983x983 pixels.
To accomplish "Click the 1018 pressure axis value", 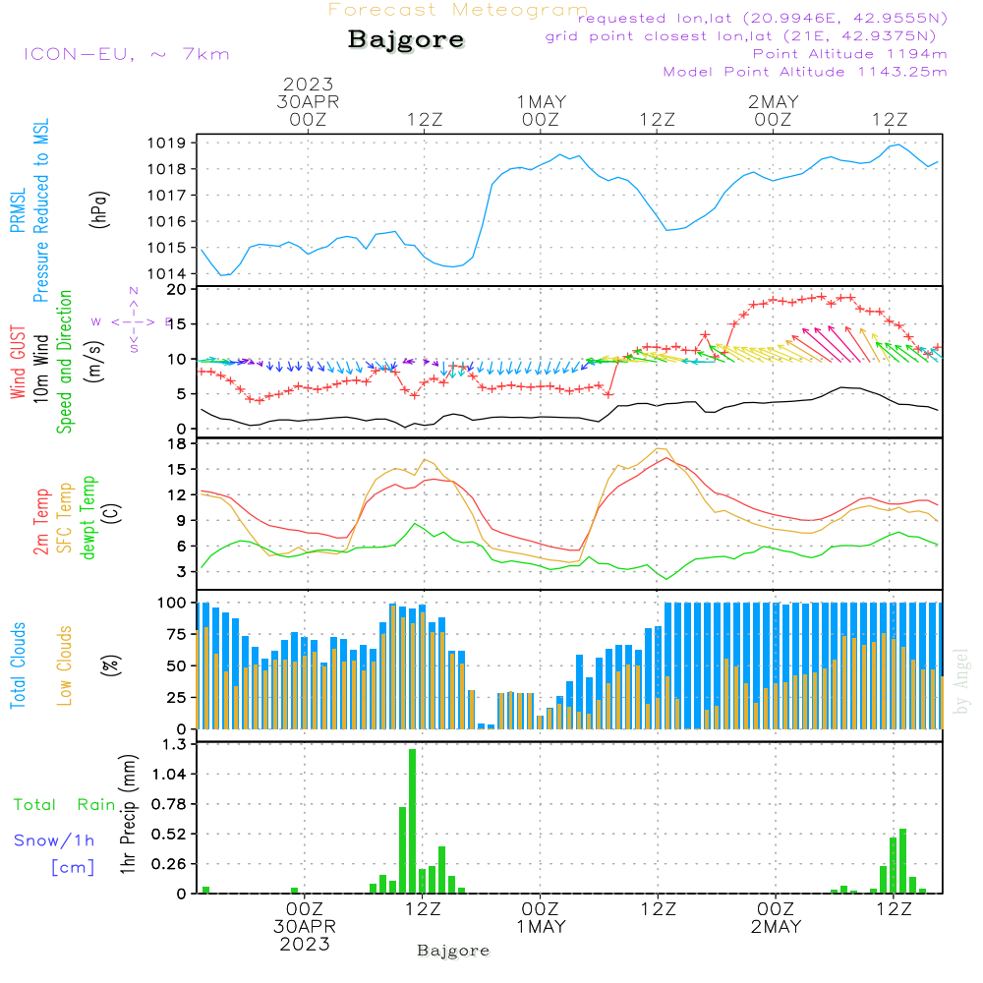I will [x=167, y=169].
